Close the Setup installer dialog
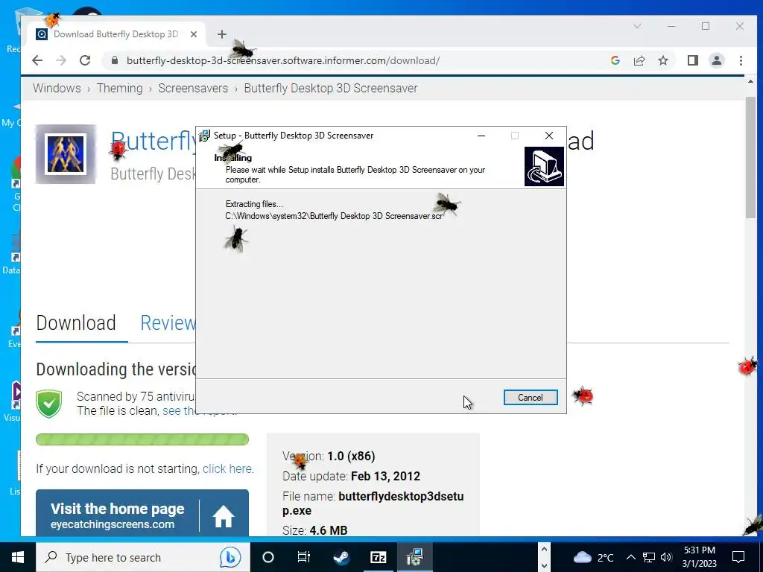The width and height of the screenshot is (763, 572). click(549, 136)
